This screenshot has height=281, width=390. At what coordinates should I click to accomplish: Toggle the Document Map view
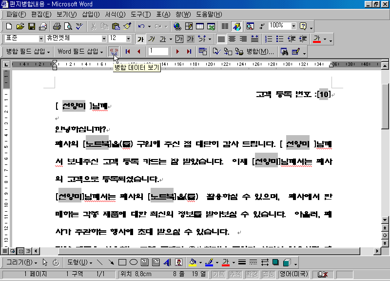pos(250,26)
